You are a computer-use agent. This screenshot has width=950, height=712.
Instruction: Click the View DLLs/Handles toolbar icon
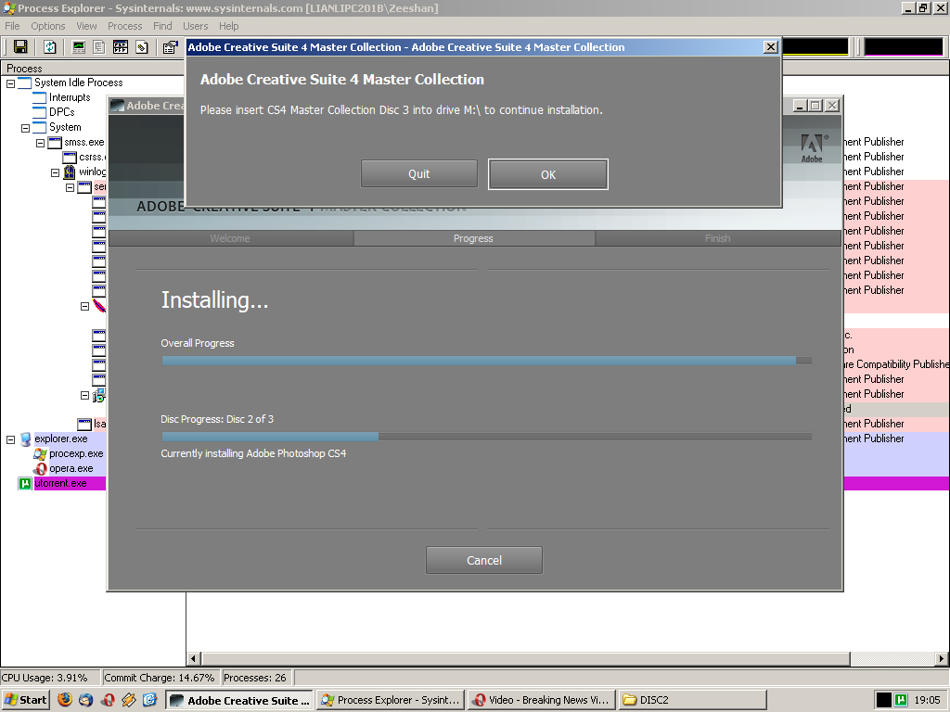pos(142,47)
